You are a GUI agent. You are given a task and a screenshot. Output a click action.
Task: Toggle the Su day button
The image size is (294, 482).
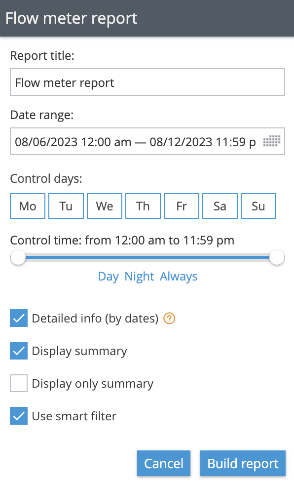coord(258,206)
